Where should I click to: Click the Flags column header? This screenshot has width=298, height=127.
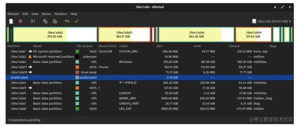tap(273, 46)
